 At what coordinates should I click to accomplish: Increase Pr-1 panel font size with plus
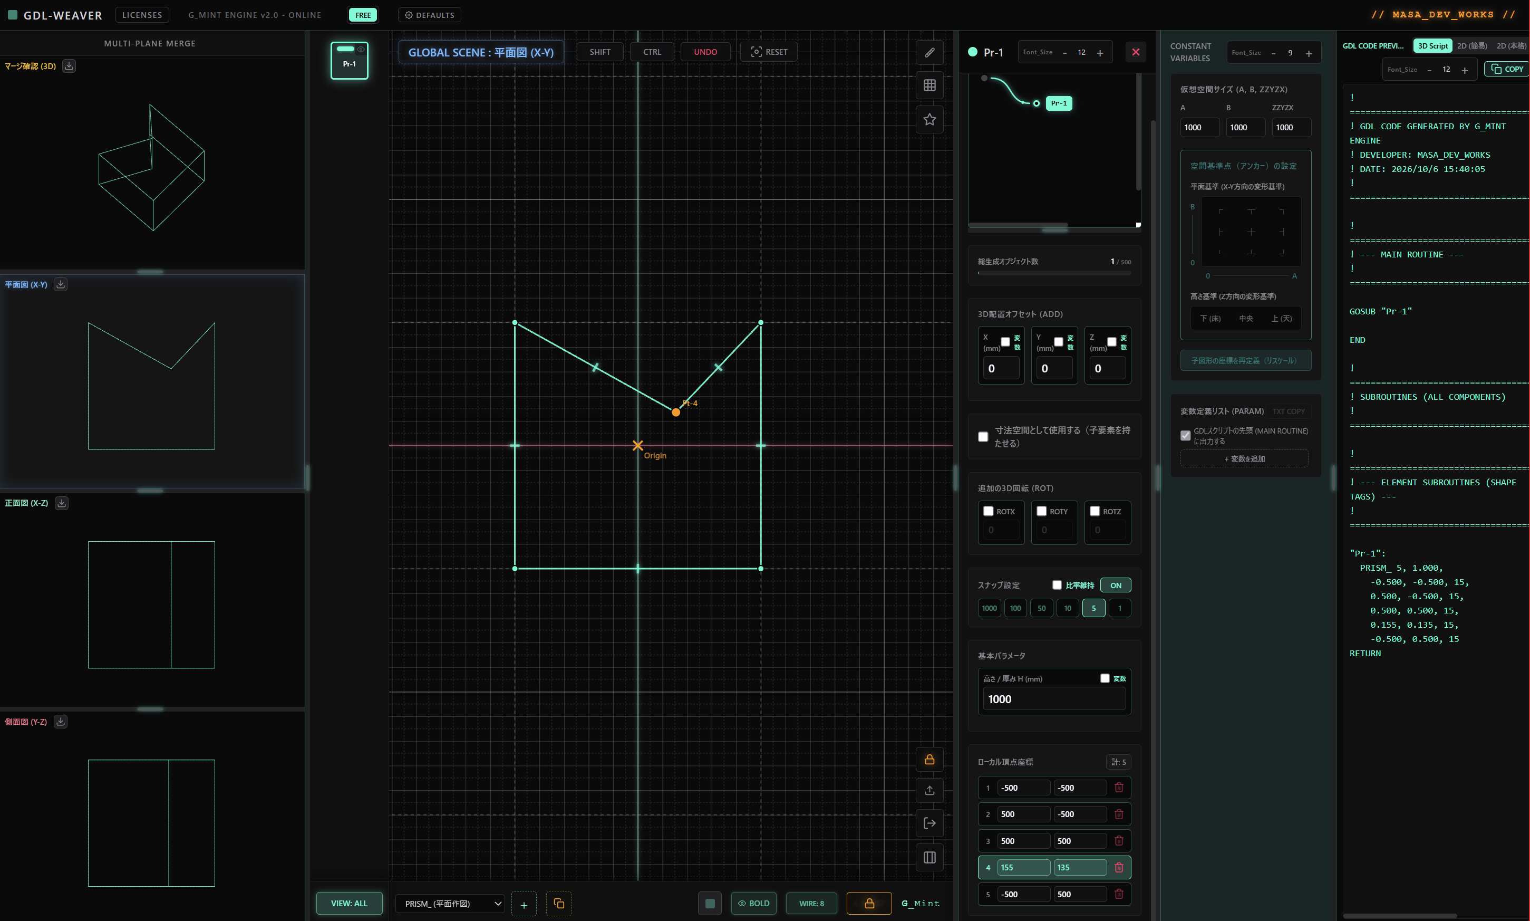point(1100,53)
